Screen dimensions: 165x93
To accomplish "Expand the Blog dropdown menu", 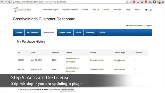I will (129, 10).
